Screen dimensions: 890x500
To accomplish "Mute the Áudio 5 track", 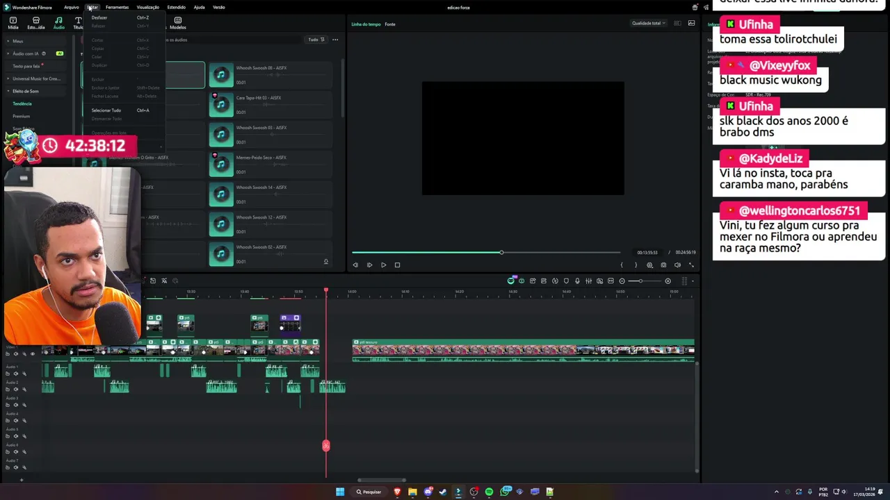I will [16, 436].
